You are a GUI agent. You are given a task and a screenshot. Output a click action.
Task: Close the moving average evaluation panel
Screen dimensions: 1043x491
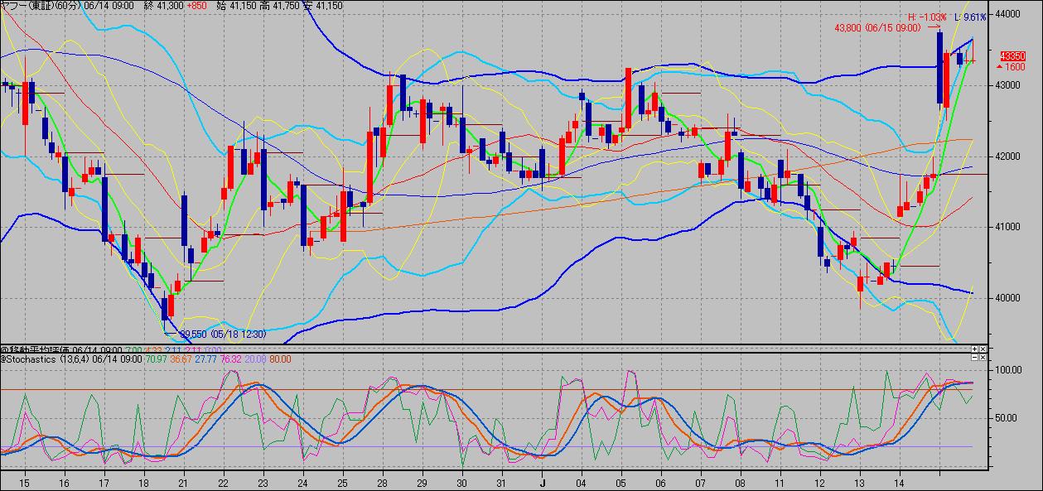coord(983,349)
